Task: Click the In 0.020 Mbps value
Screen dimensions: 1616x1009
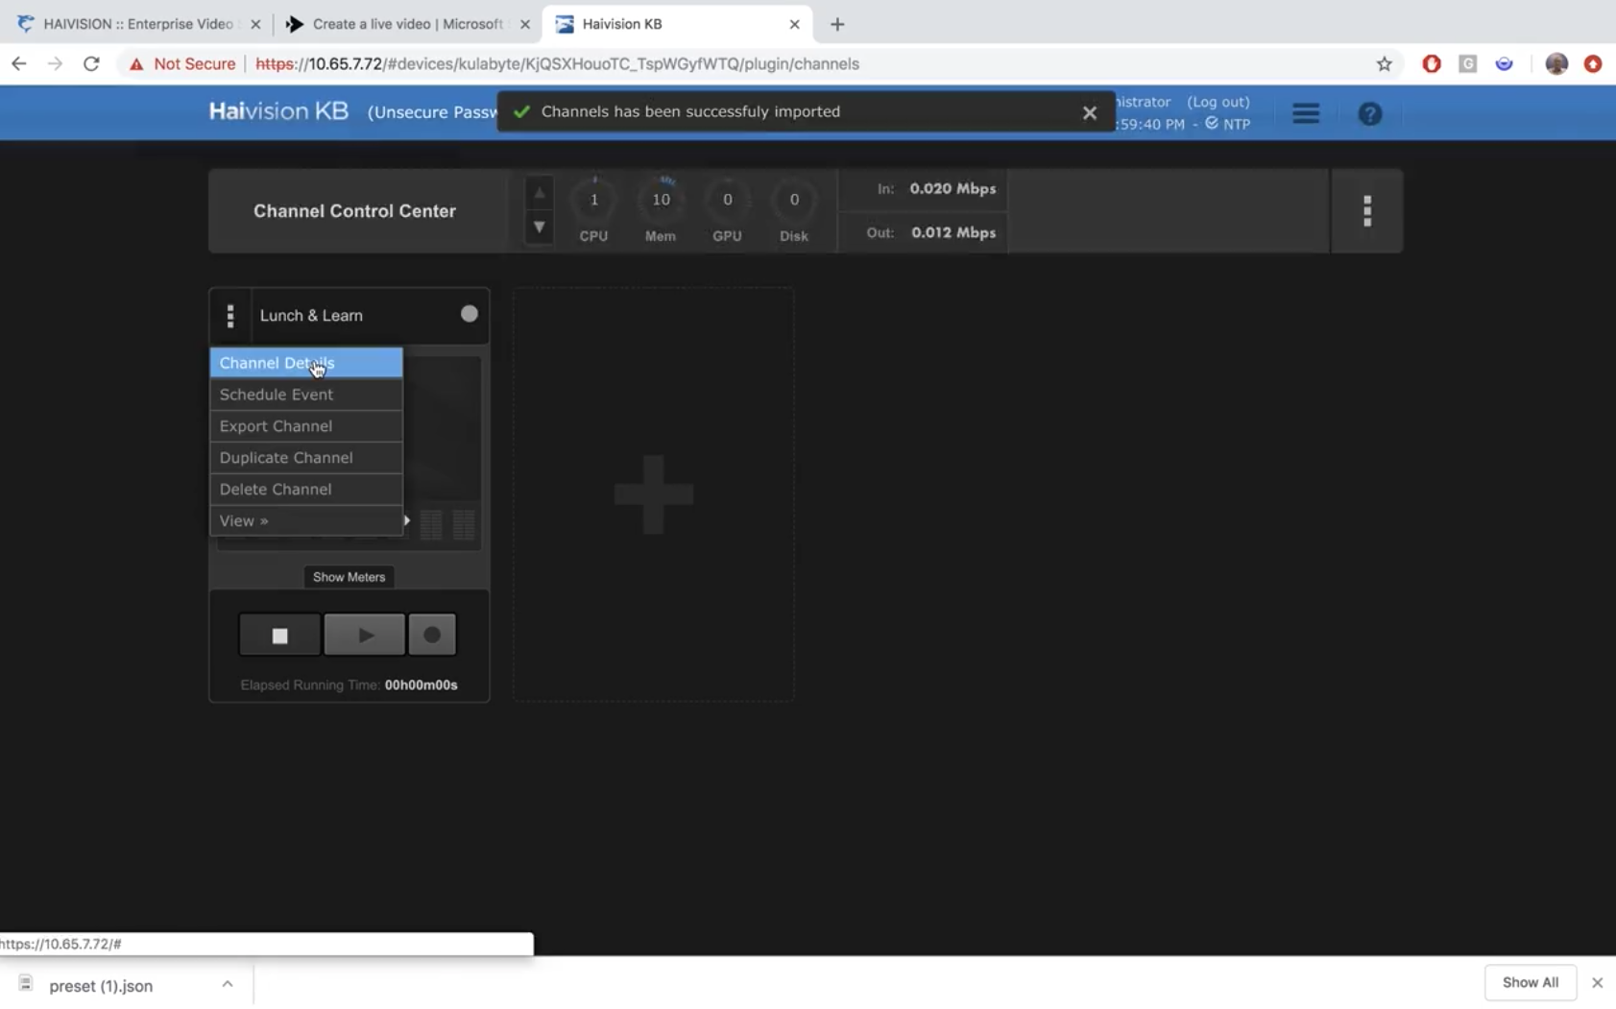Action: 953,189
